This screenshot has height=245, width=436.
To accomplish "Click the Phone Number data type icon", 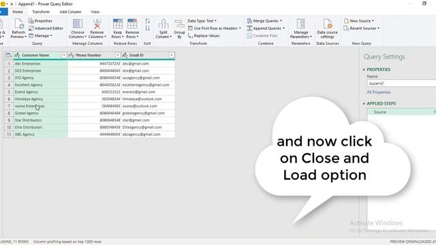I will 71,55.
